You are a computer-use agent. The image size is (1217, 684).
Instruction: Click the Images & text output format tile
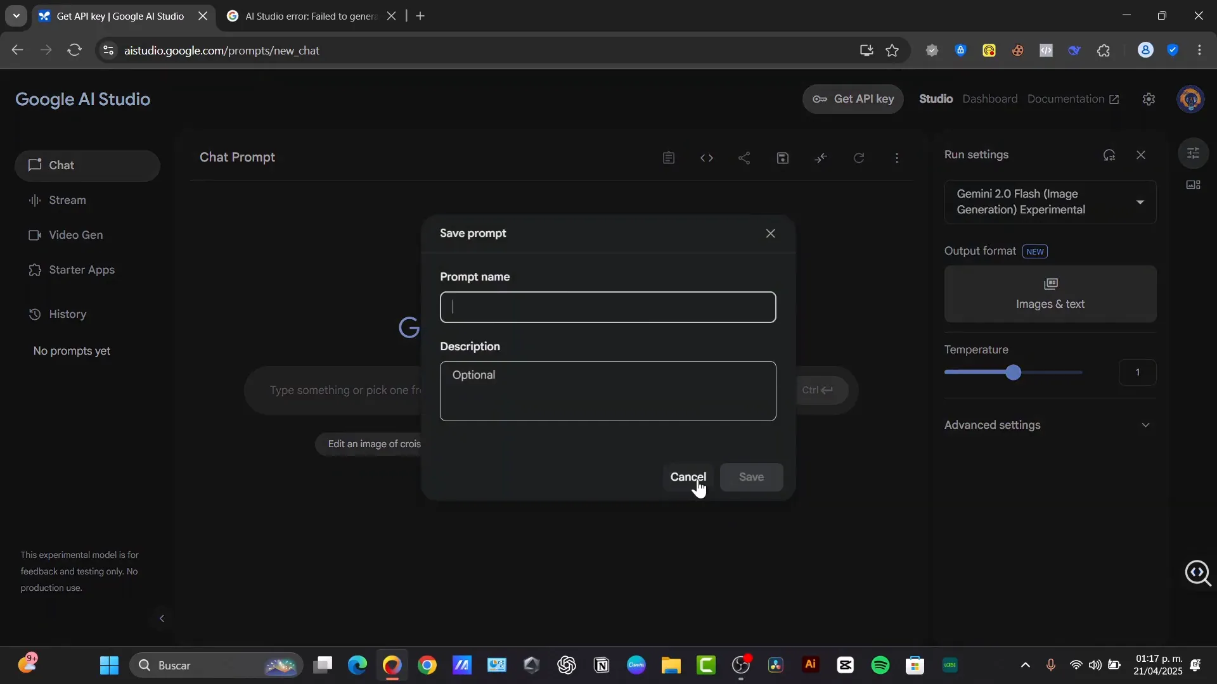coord(1050,293)
